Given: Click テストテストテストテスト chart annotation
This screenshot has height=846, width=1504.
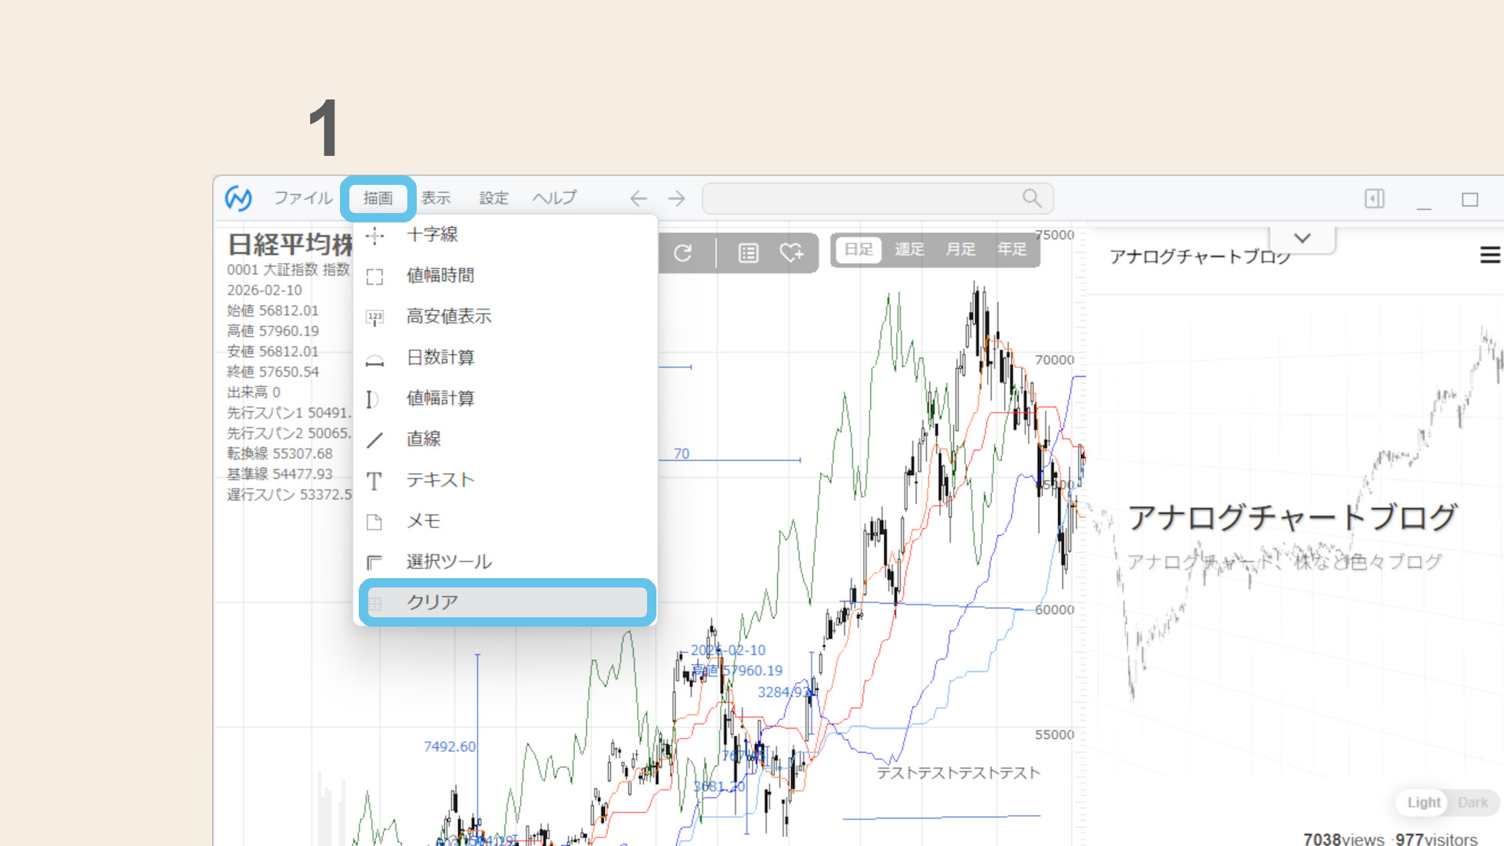Looking at the screenshot, I should point(958,773).
